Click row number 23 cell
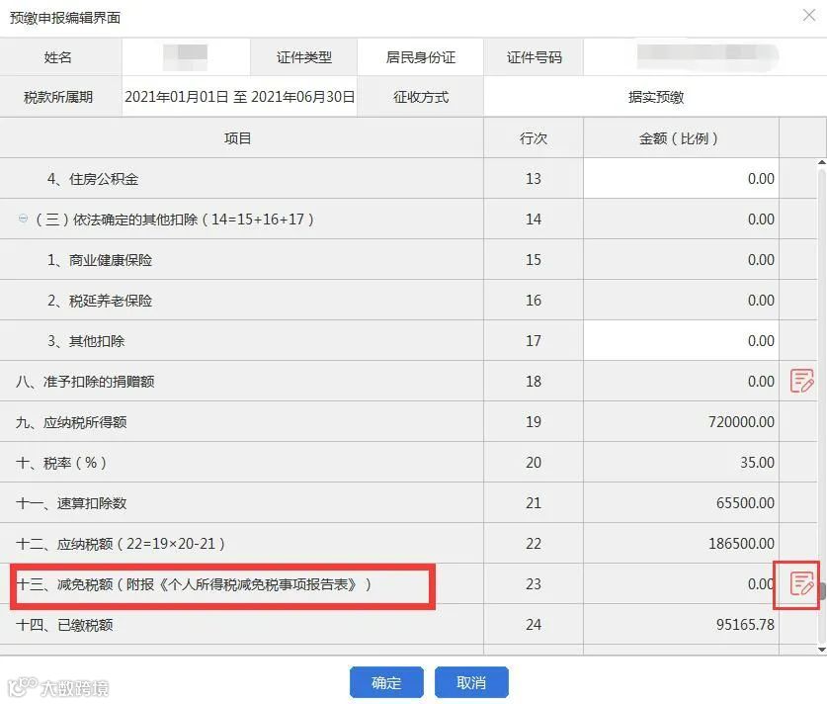Viewport: 827px width, 704px height. click(534, 583)
